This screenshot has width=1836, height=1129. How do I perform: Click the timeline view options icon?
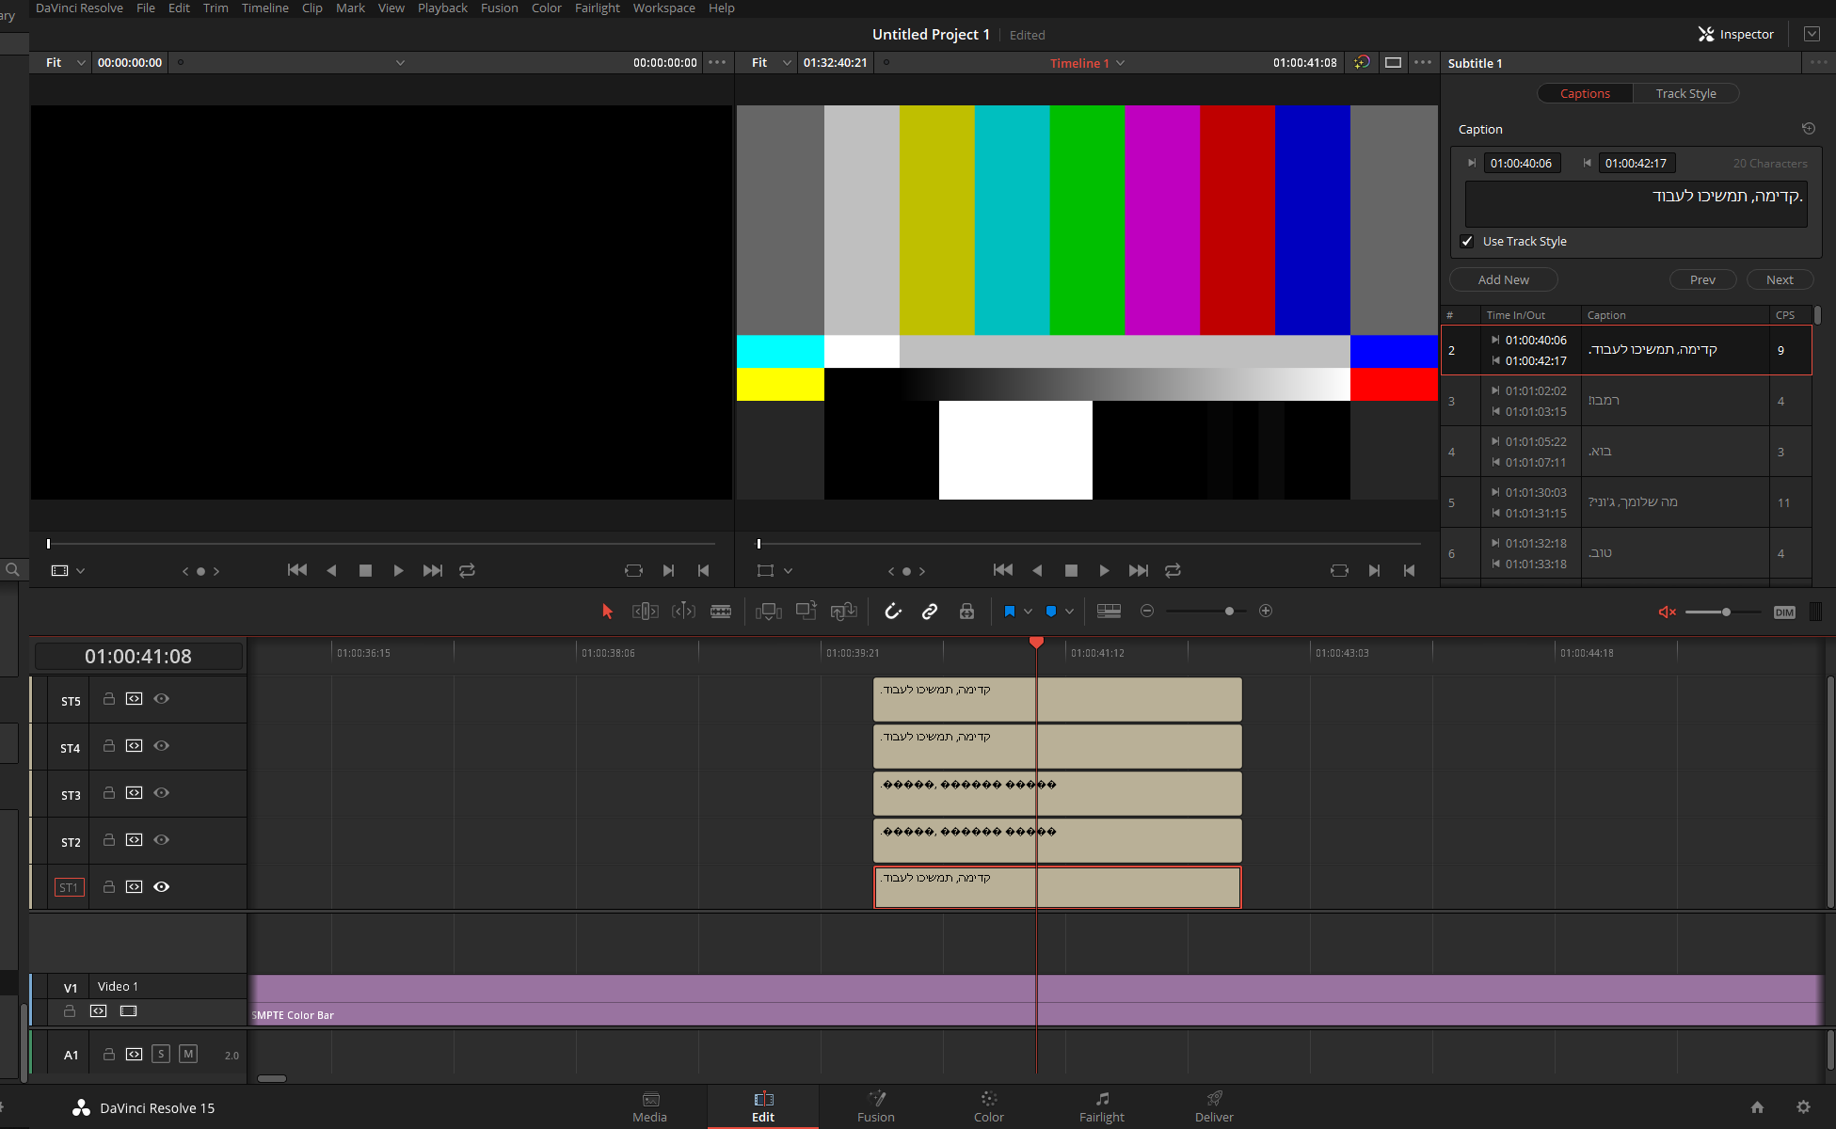(x=1110, y=612)
